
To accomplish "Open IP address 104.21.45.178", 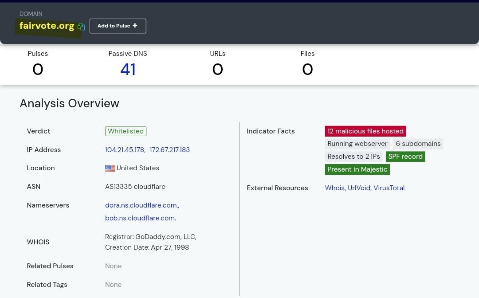I will (125, 150).
